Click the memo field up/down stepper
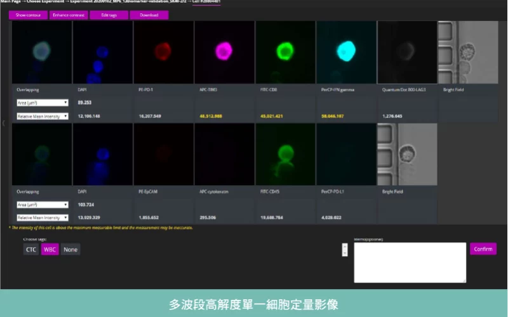 click(x=345, y=250)
